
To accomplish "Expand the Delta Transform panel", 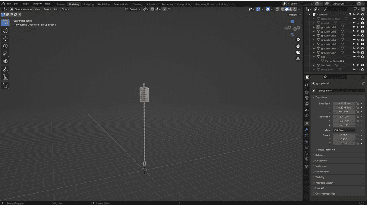I will pos(327,150).
